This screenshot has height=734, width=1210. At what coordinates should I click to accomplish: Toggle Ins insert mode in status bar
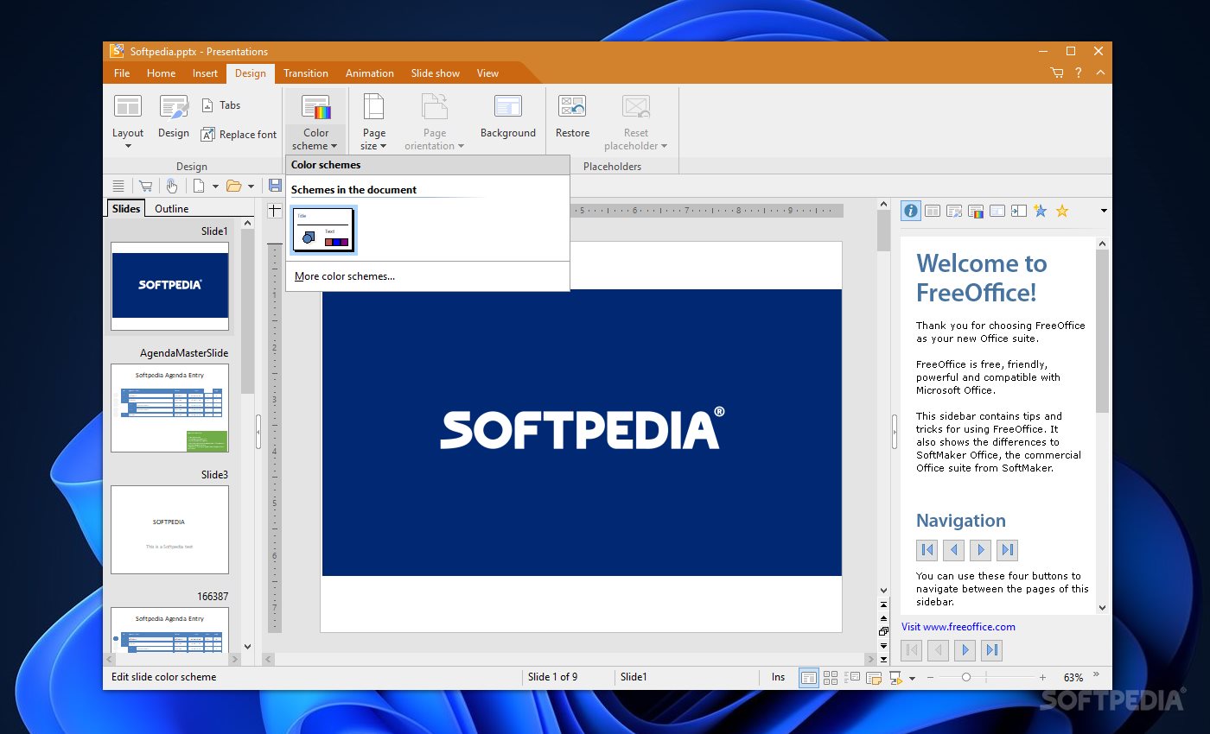pyautogui.click(x=779, y=677)
